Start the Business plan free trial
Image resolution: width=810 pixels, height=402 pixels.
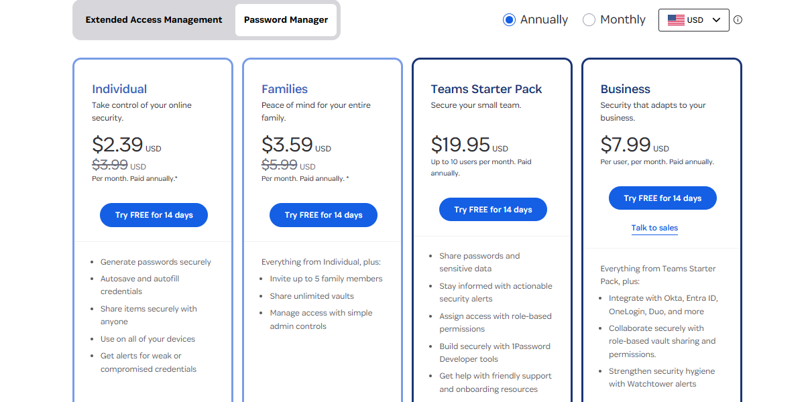click(x=662, y=198)
